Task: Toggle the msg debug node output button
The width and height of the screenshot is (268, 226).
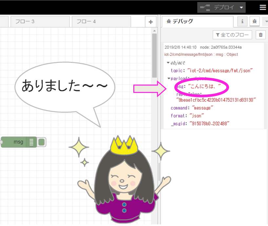Action: coord(42,142)
